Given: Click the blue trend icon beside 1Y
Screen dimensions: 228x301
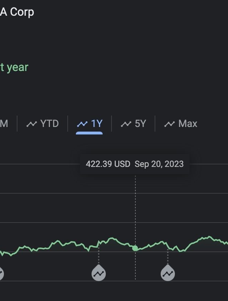Looking at the screenshot, I should (82, 124).
